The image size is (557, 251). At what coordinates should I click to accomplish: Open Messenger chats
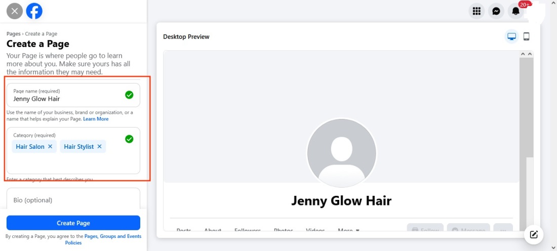coord(496,11)
